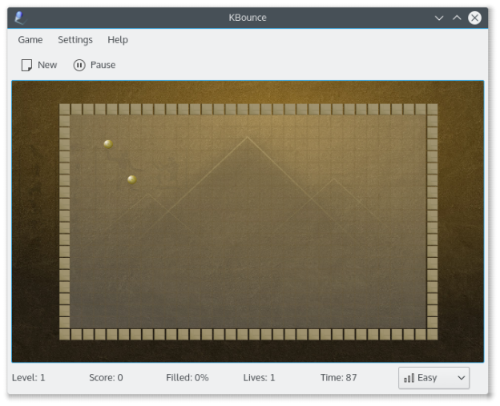Expand difficulty list using chevron arrow
Image resolution: width=500 pixels, height=406 pixels.
click(461, 378)
